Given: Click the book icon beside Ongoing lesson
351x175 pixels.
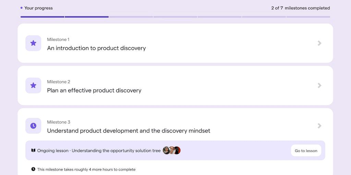Looking at the screenshot, I should pos(33,150).
